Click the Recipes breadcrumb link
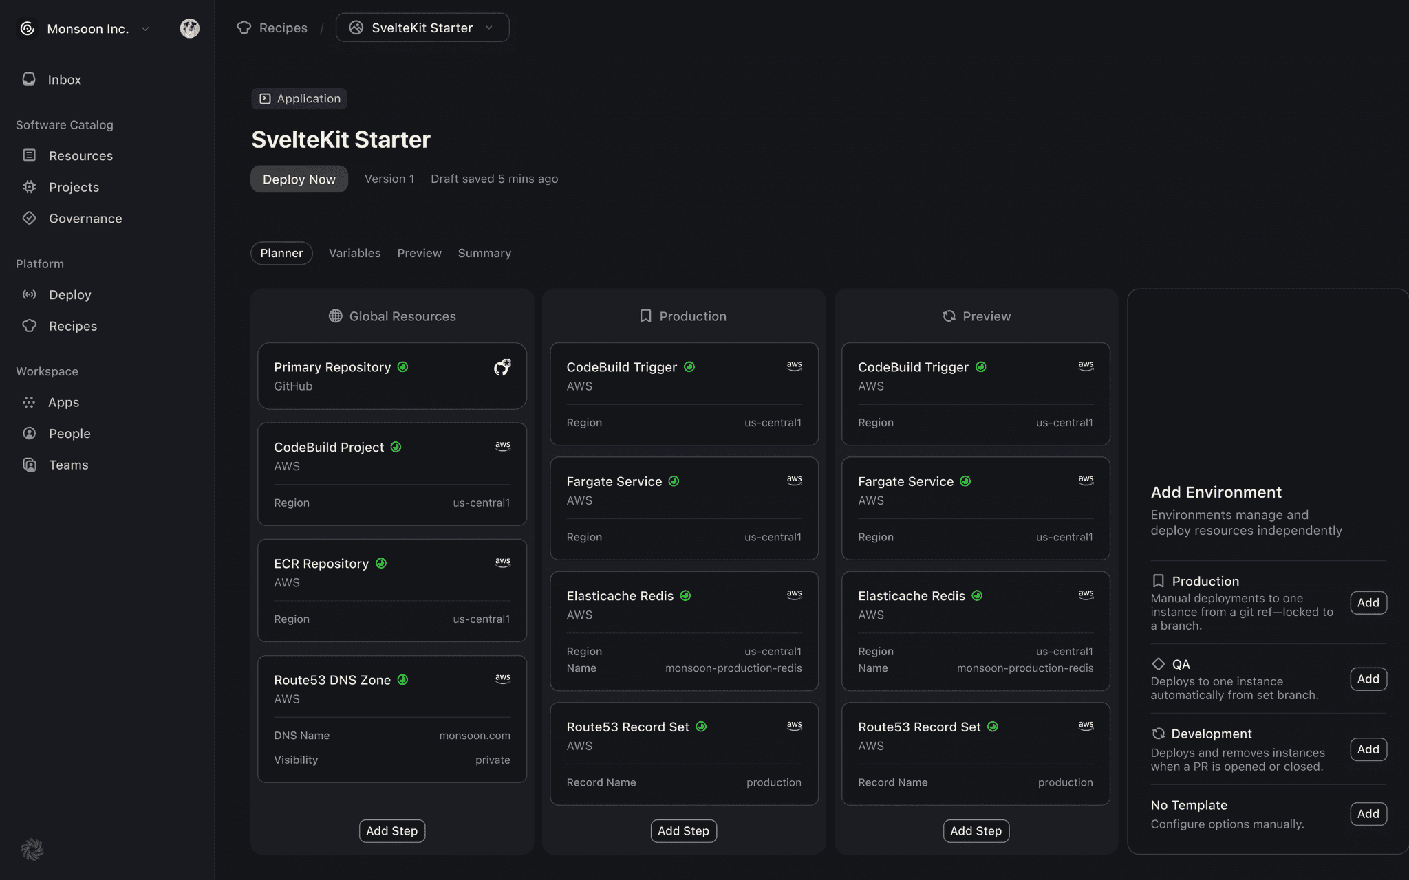 [282, 27]
